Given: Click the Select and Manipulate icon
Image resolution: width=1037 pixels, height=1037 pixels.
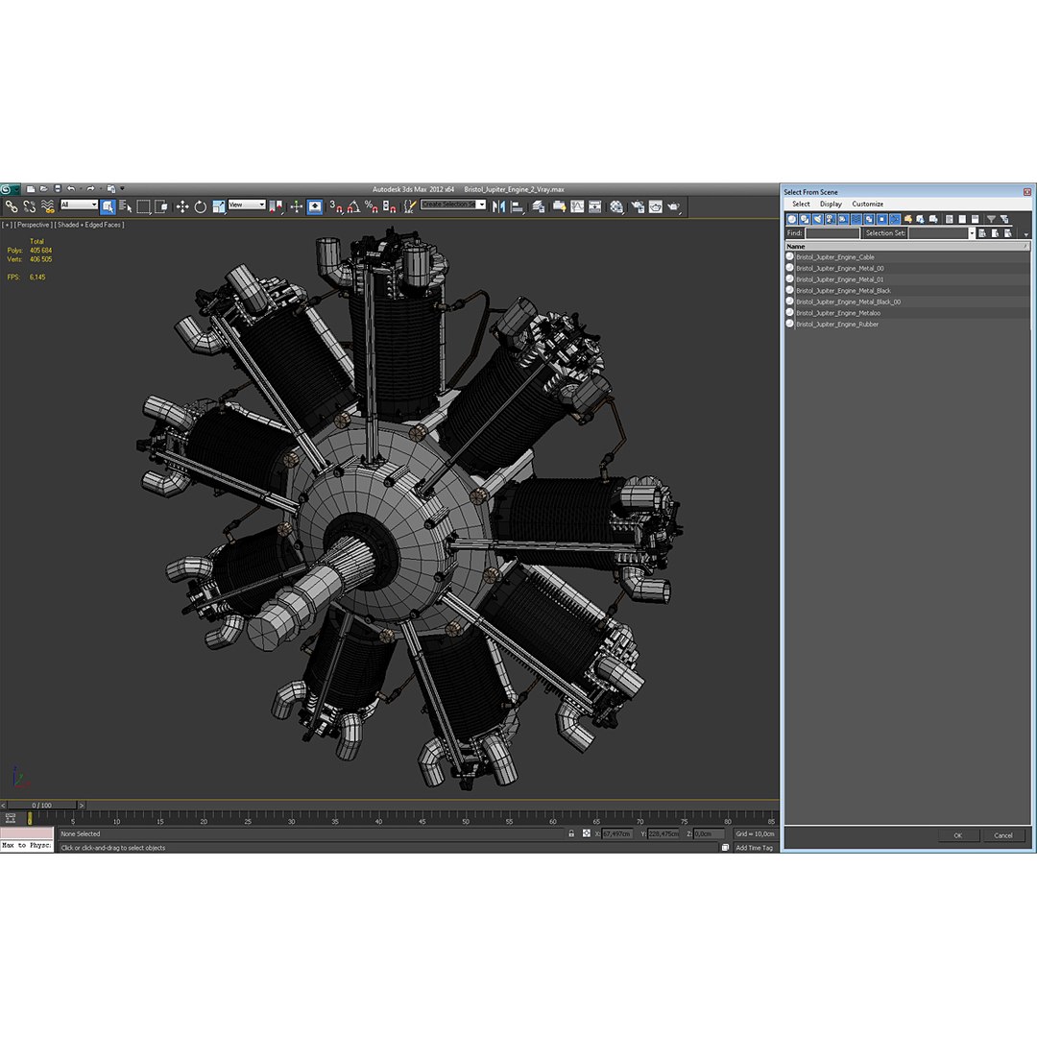Looking at the screenshot, I should 297,206.
